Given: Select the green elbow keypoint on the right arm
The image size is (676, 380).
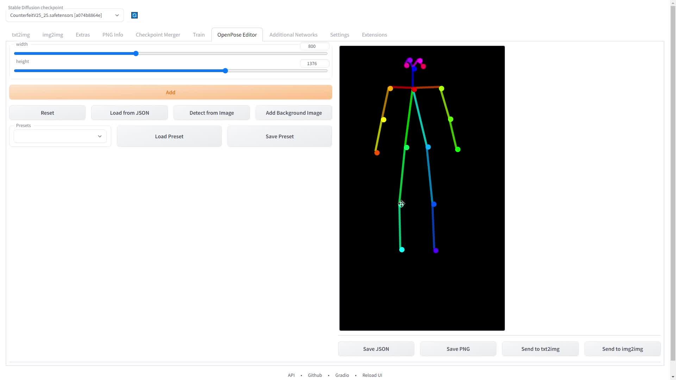Looking at the screenshot, I should pos(451,119).
